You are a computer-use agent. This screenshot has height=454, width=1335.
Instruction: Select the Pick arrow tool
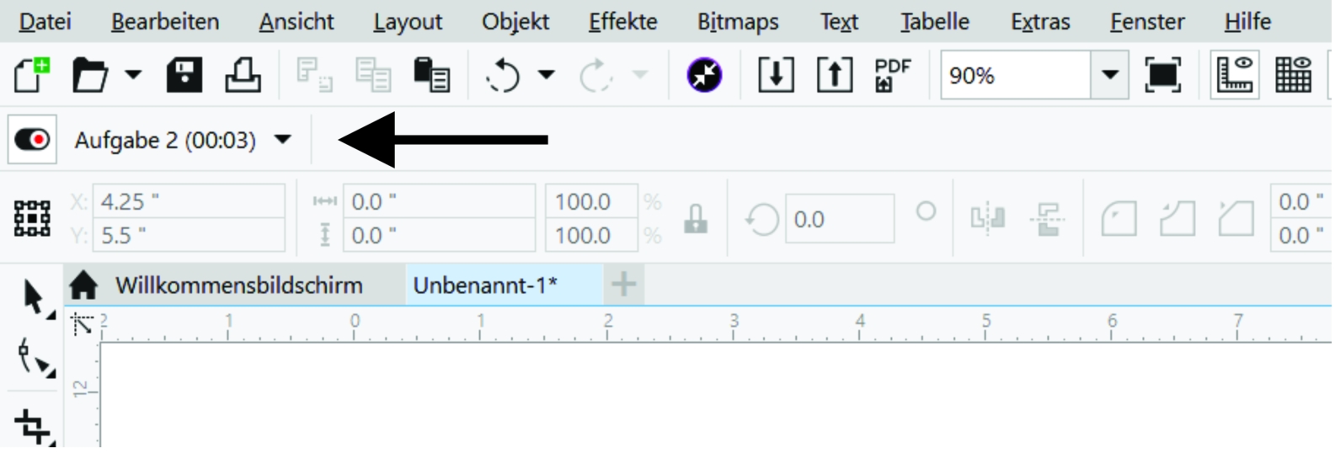(34, 297)
